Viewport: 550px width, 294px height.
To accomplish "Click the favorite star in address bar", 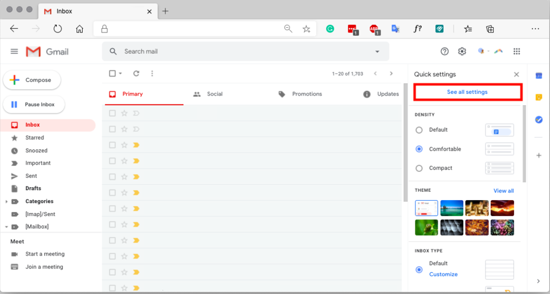I will 307,29.
